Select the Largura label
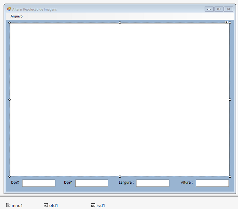This screenshot has width=238, height=209. coord(126,182)
